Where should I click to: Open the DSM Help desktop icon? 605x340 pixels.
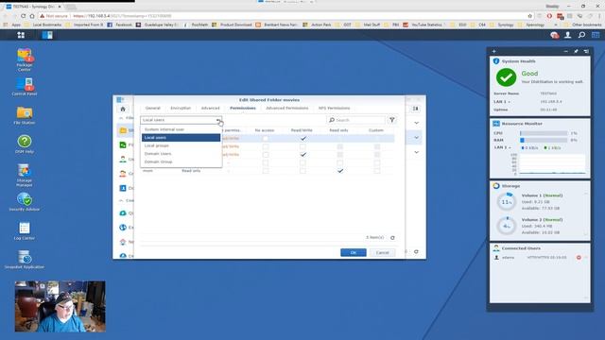25,144
